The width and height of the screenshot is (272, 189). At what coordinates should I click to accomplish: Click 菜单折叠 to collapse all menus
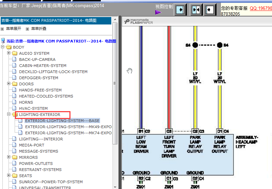[39, 29]
